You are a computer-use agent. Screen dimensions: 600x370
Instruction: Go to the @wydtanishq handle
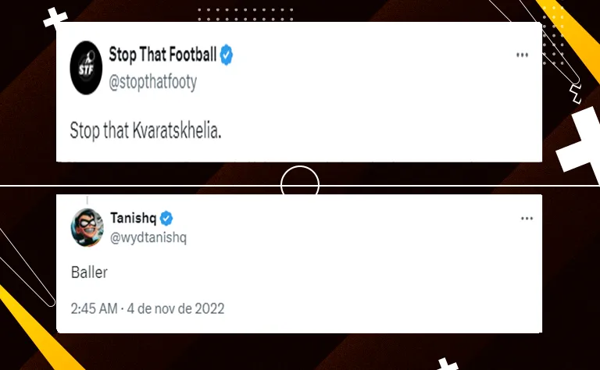tap(148, 237)
